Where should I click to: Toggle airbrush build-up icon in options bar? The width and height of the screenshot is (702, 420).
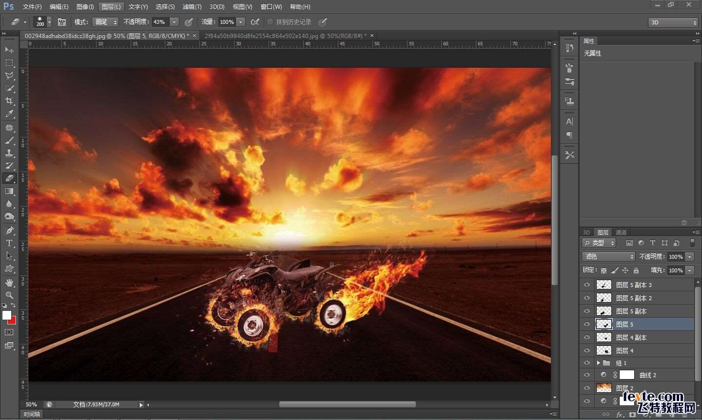(x=254, y=22)
